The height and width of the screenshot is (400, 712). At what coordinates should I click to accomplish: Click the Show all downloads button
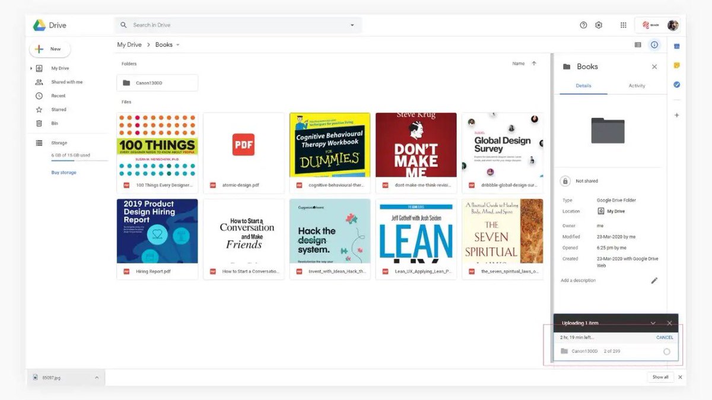point(660,377)
